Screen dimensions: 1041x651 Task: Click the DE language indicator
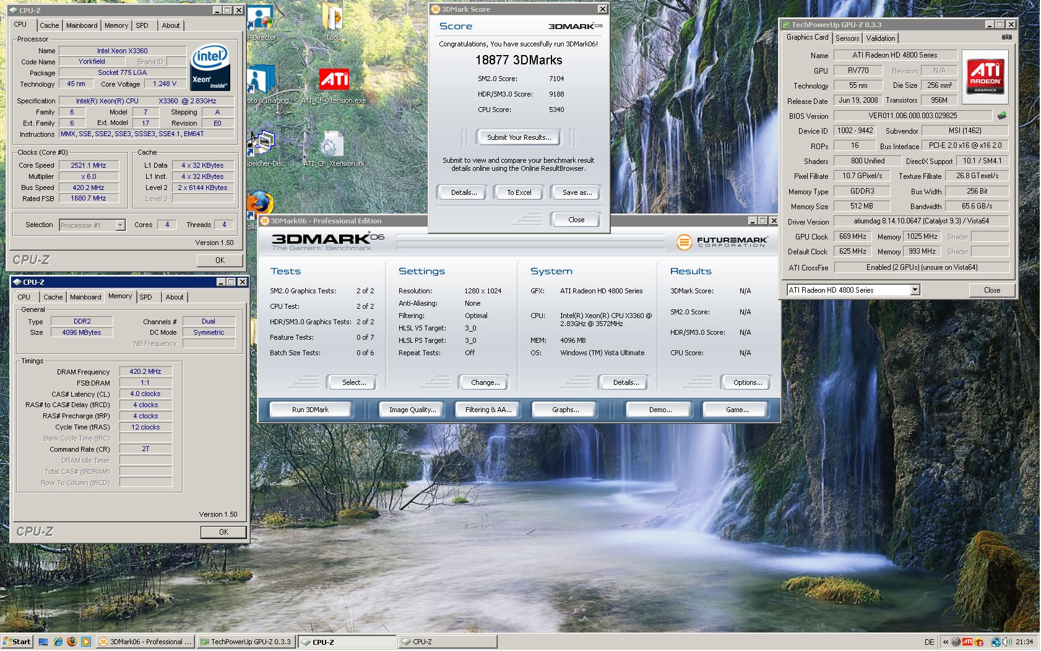(x=929, y=642)
